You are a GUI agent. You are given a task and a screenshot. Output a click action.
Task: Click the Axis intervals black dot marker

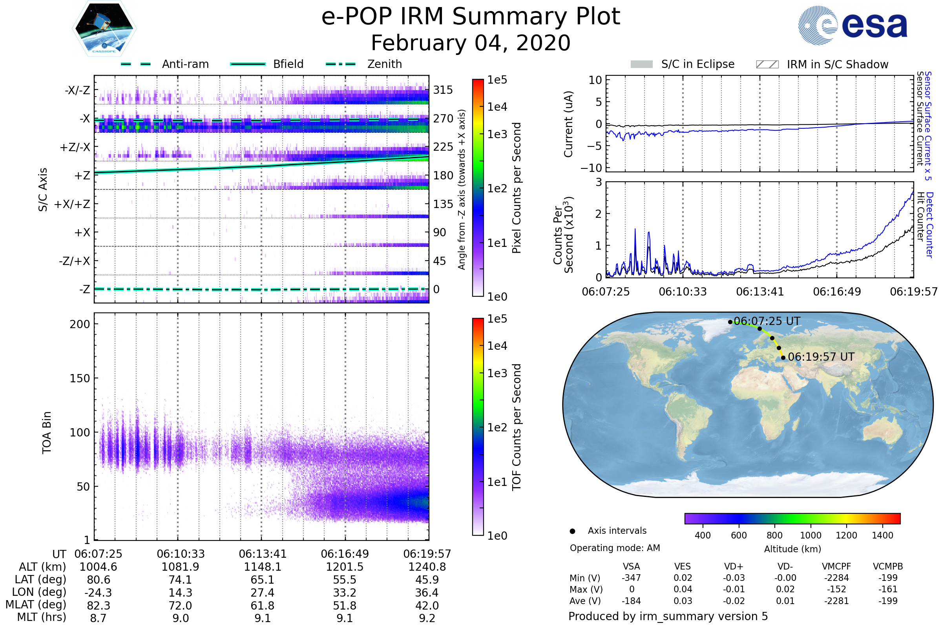[x=572, y=531]
